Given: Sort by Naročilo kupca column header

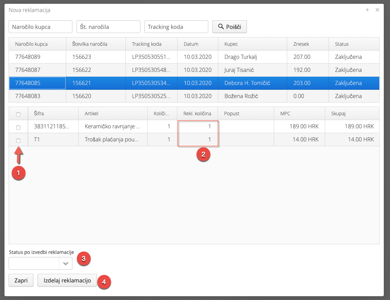Looking at the screenshot, I should pyautogui.click(x=37, y=44).
